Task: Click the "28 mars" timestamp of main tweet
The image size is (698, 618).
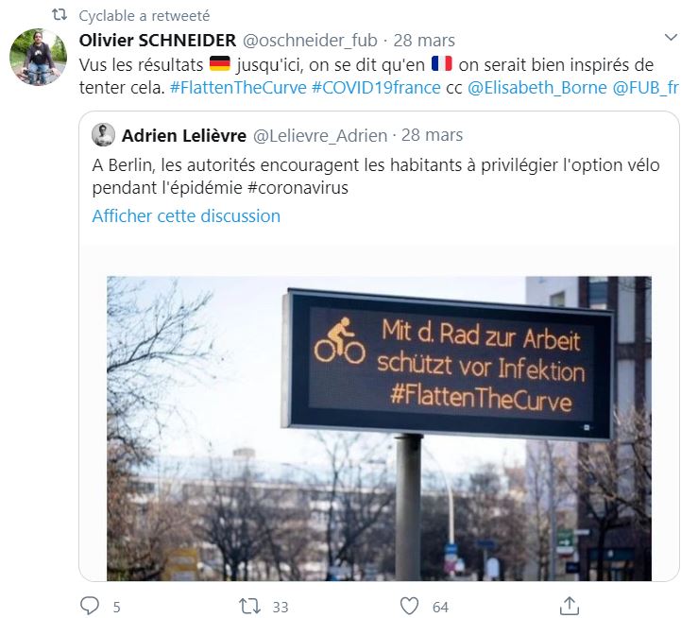Action: click(424, 41)
